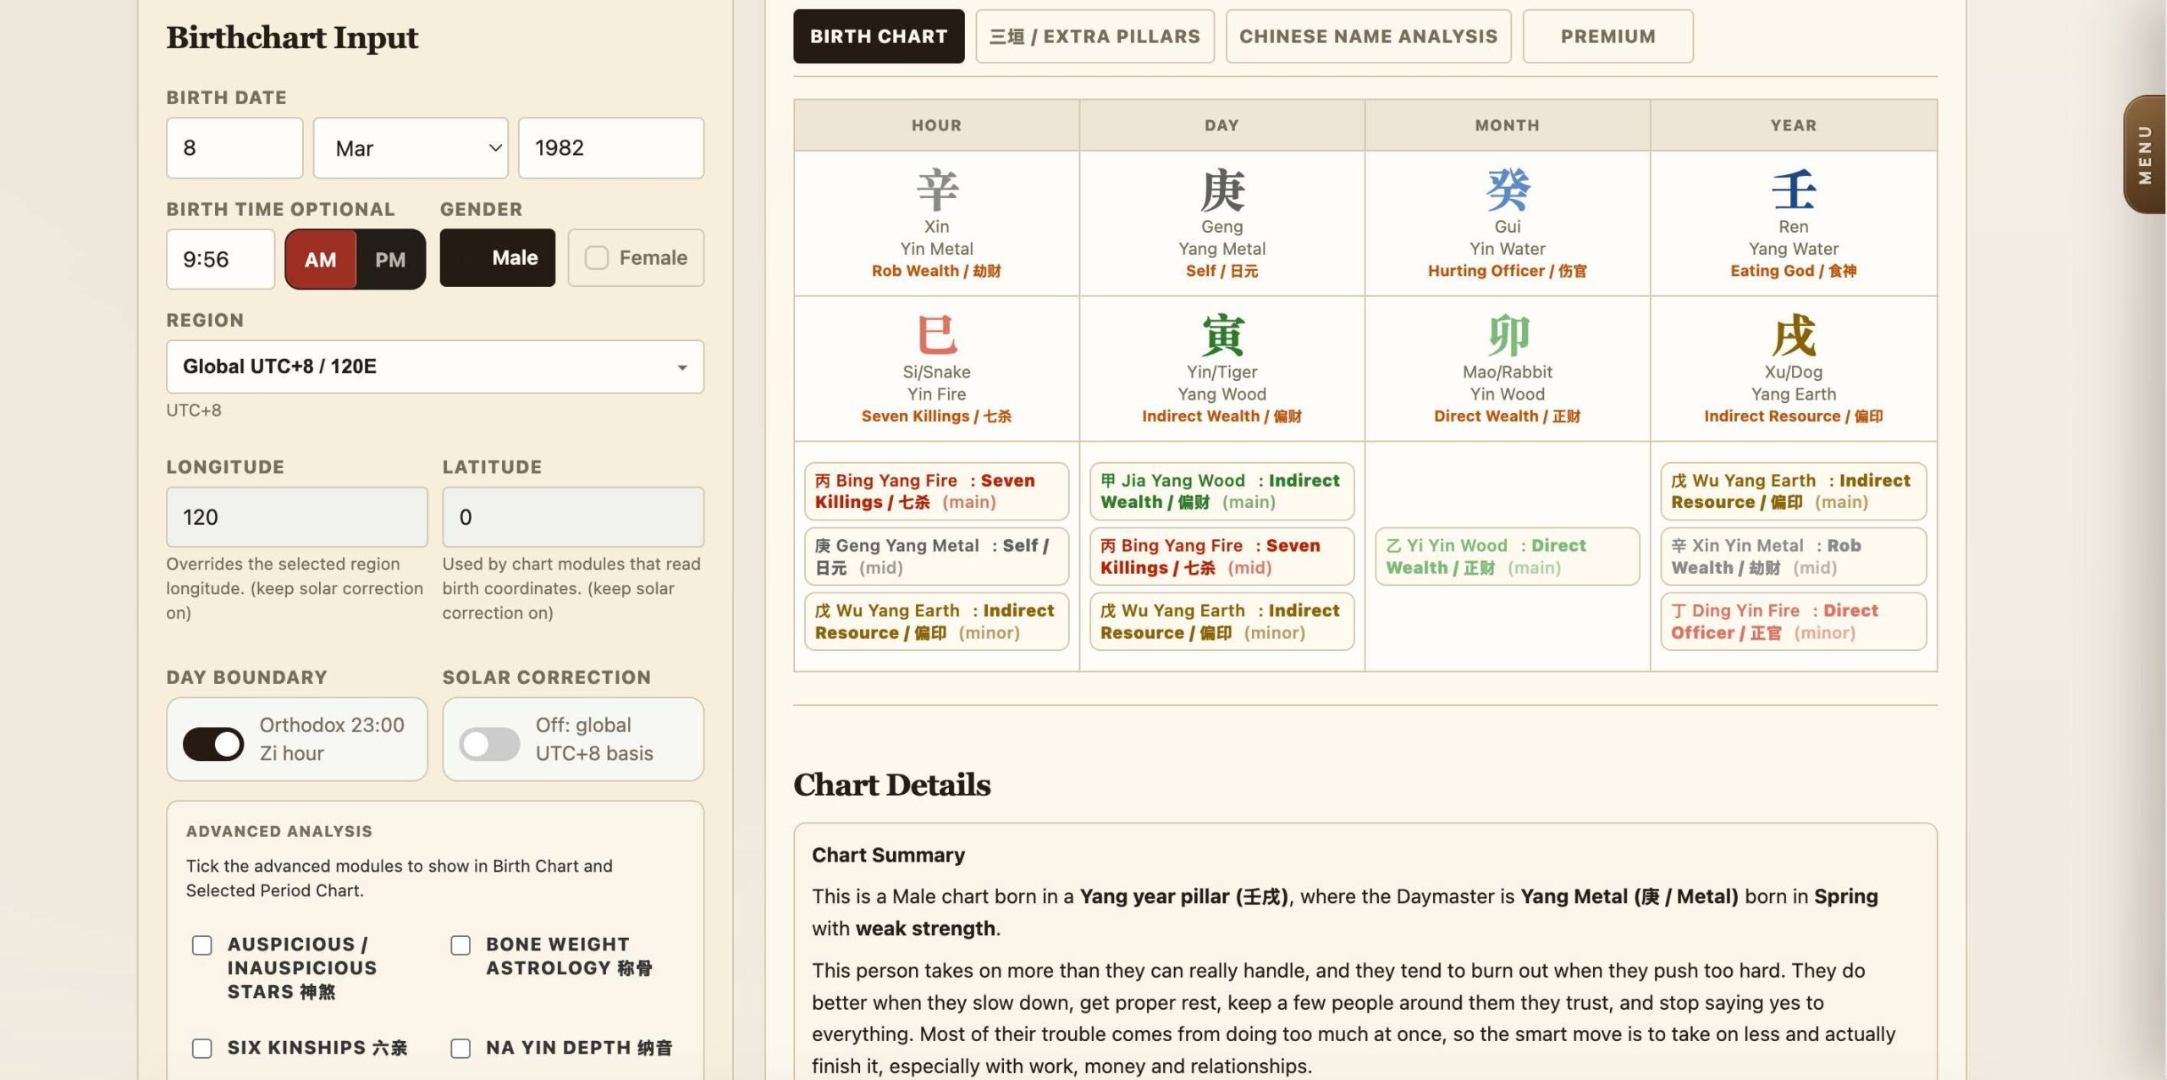This screenshot has width=2167, height=1080.
Task: Click the 寅 Yin/Tiger branch character
Action: 1221,335
